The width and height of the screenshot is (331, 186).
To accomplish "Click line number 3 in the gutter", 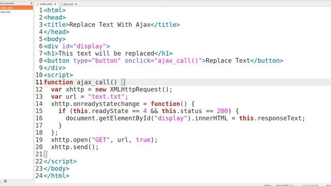I will pyautogui.click(x=41, y=25).
